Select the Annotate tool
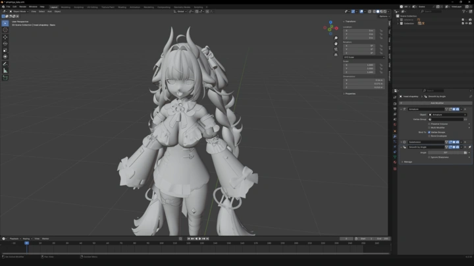Image resolution: width=474 pixels, height=266 pixels. pyautogui.click(x=5, y=64)
